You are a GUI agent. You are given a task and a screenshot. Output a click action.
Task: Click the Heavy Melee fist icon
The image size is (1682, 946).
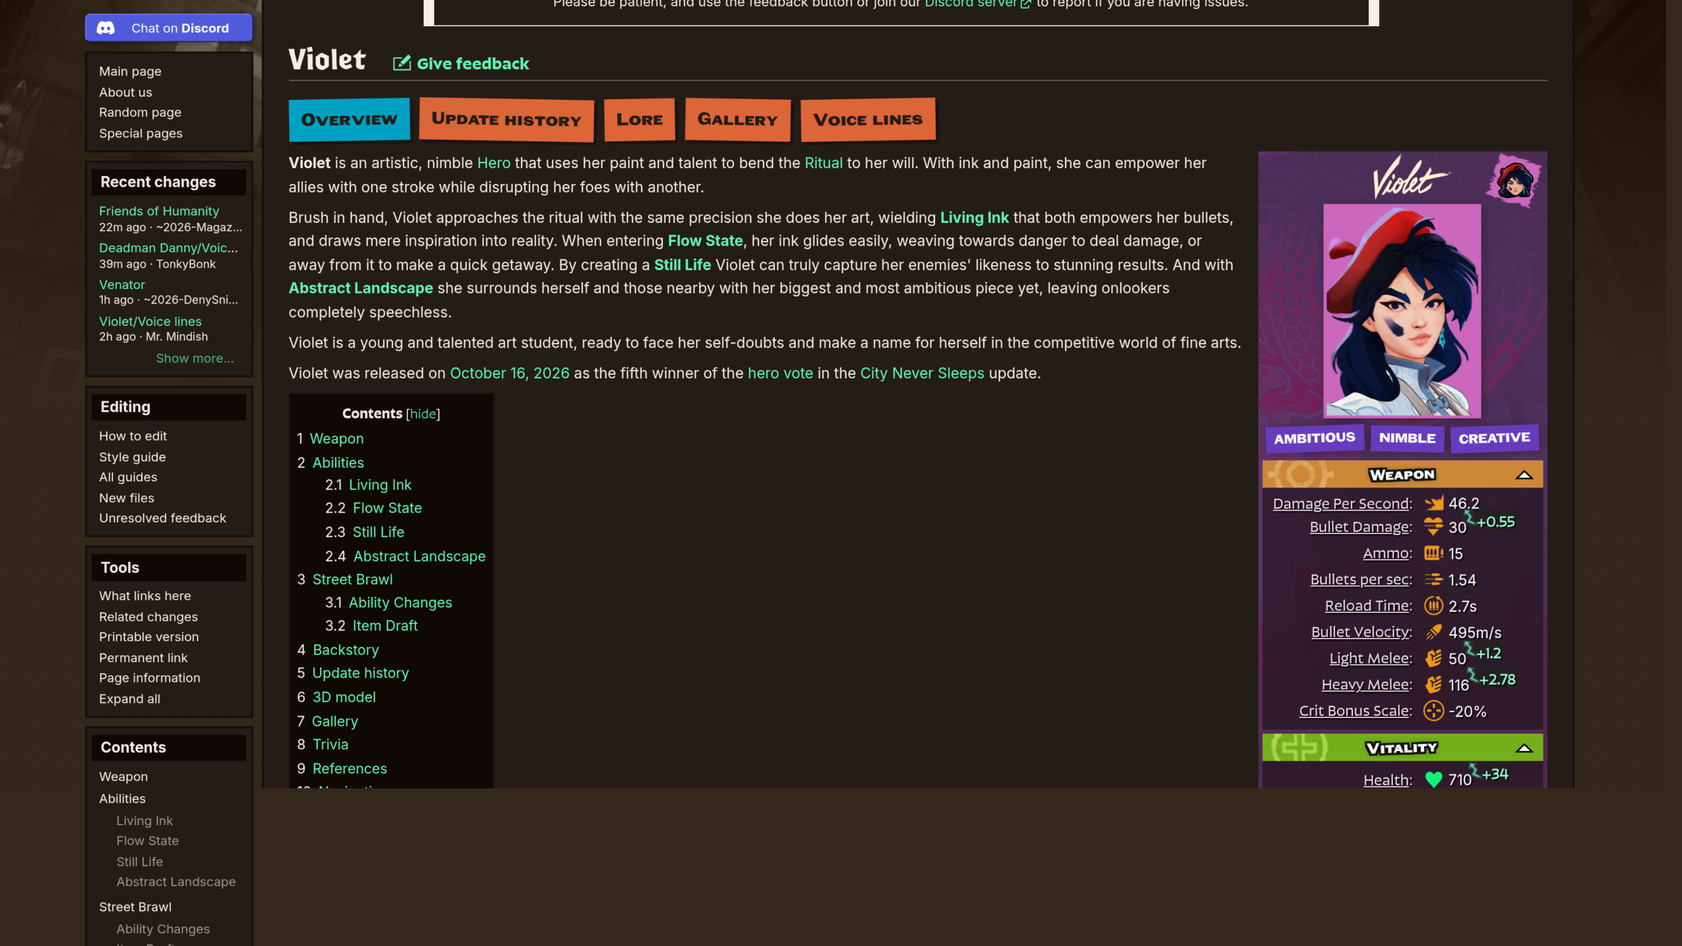1434,685
